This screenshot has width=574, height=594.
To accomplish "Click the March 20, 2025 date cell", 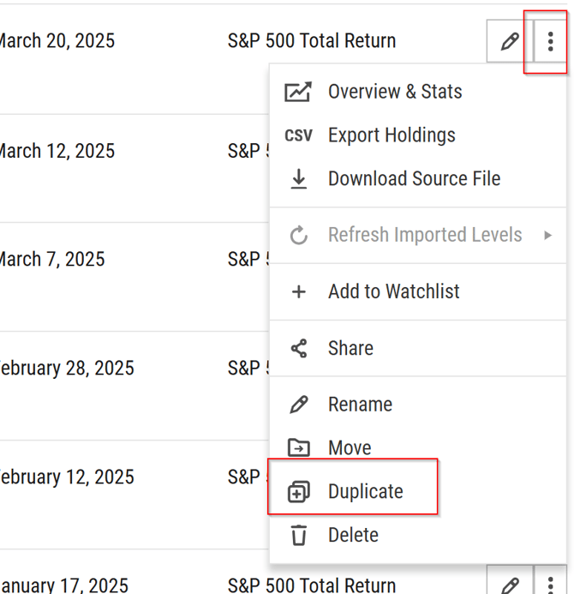I will click(57, 41).
